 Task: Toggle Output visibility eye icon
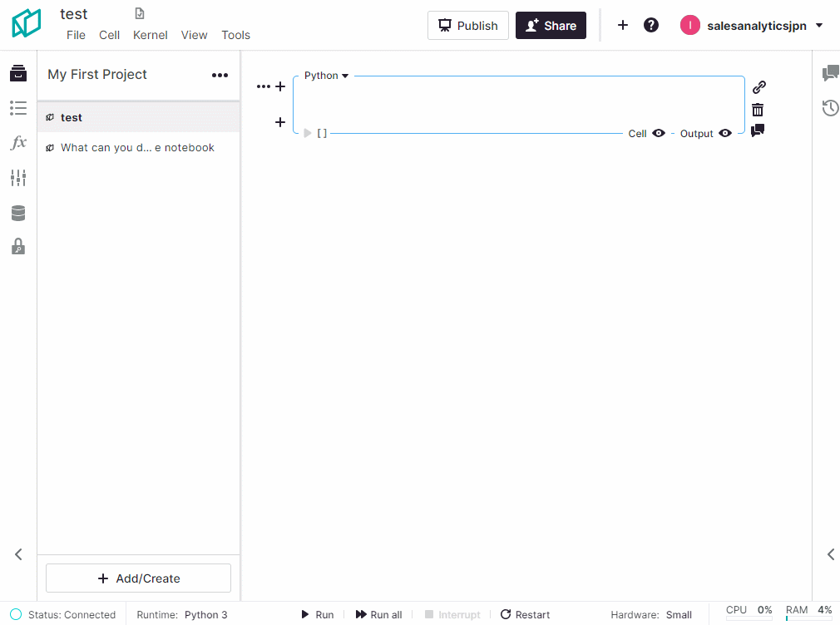[x=725, y=133]
